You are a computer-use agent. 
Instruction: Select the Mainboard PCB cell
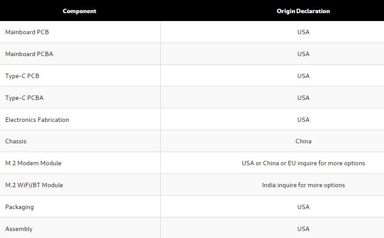coord(27,32)
